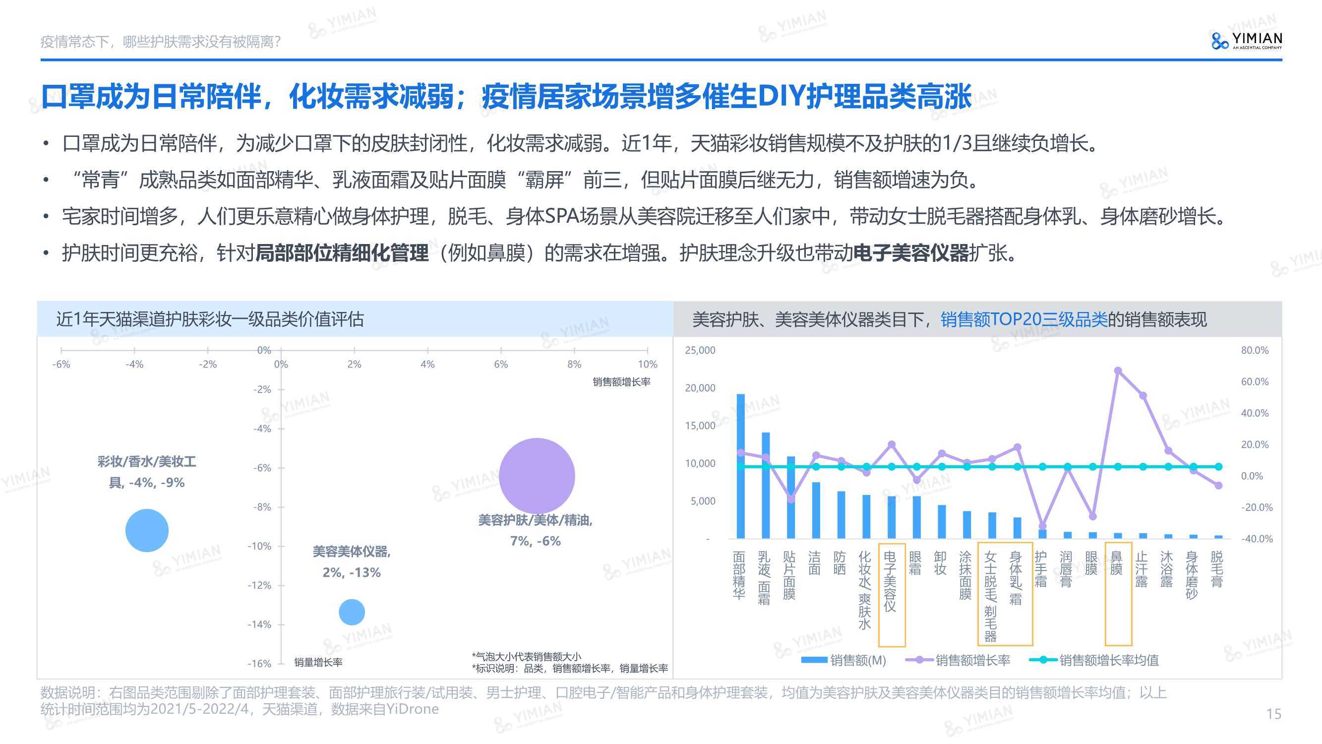Screen dimensions: 1322x744
Task: Click the 鼻膜 category label
Action: coord(1117,563)
